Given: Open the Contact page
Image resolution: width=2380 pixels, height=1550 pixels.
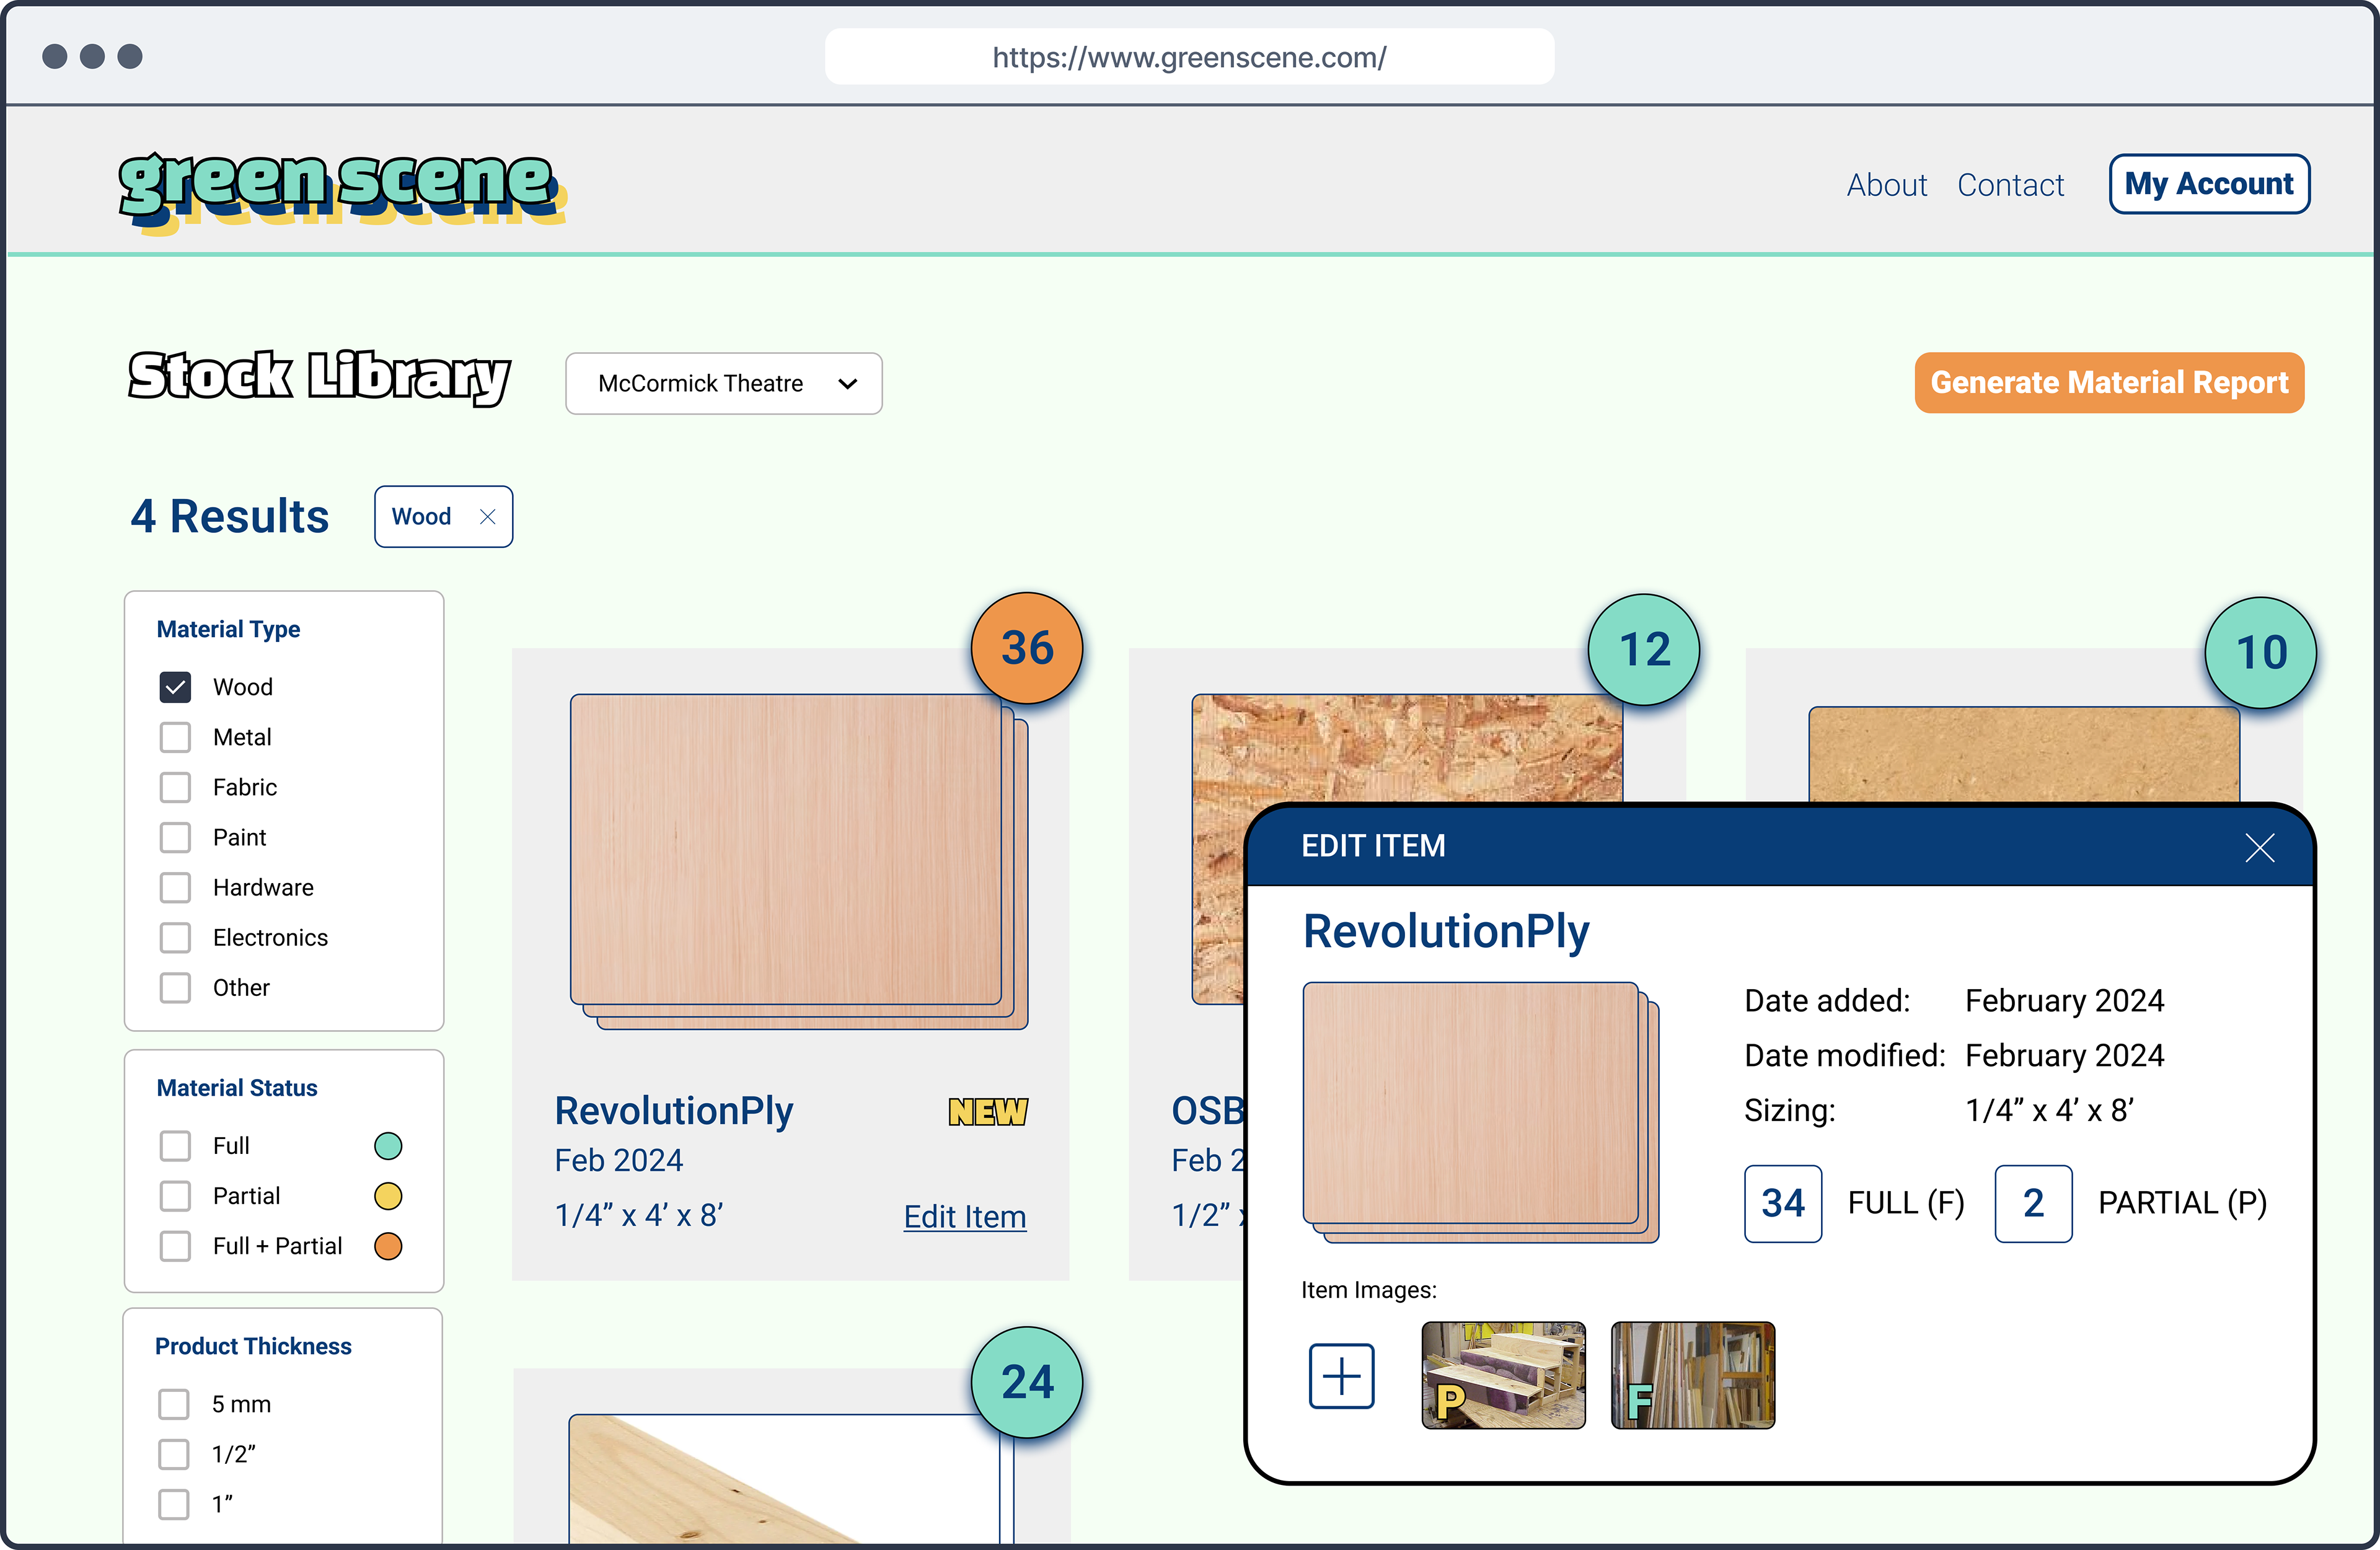Looking at the screenshot, I should click(x=2010, y=185).
